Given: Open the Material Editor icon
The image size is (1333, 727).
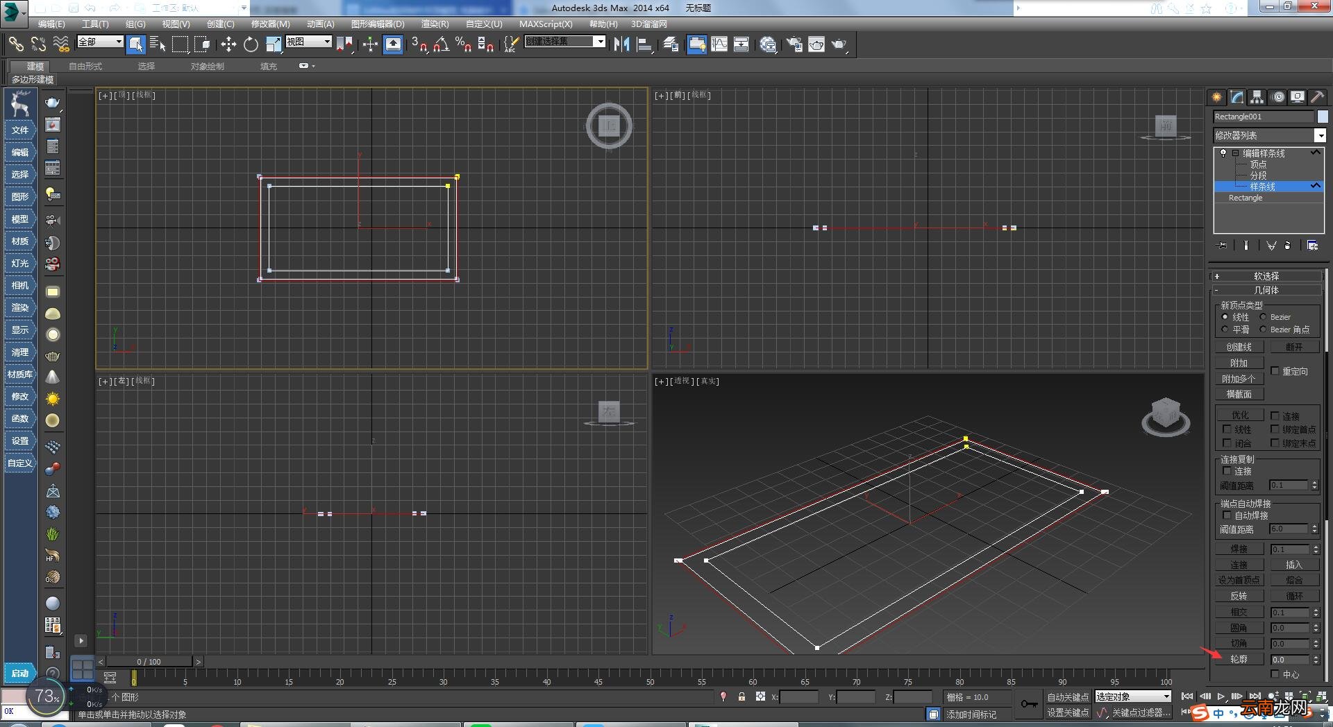Looking at the screenshot, I should pos(768,44).
